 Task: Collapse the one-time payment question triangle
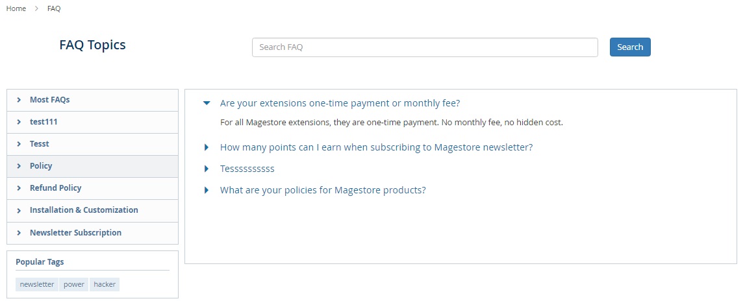click(x=207, y=103)
